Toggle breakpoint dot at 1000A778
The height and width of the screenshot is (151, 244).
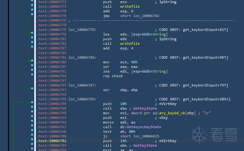(x=32, y=10)
